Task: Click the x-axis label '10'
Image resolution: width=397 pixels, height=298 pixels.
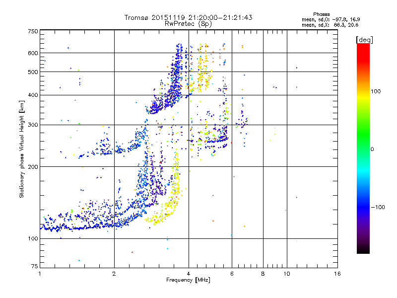Action: pos(287,274)
